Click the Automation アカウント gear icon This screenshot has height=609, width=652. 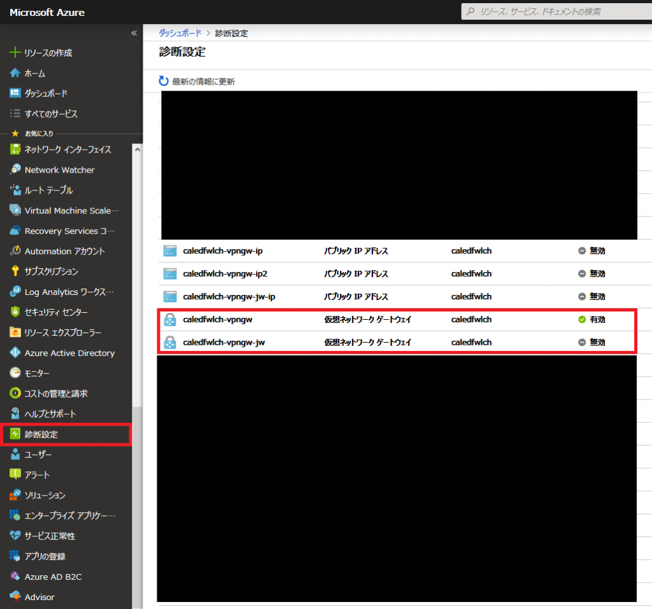click(x=15, y=250)
